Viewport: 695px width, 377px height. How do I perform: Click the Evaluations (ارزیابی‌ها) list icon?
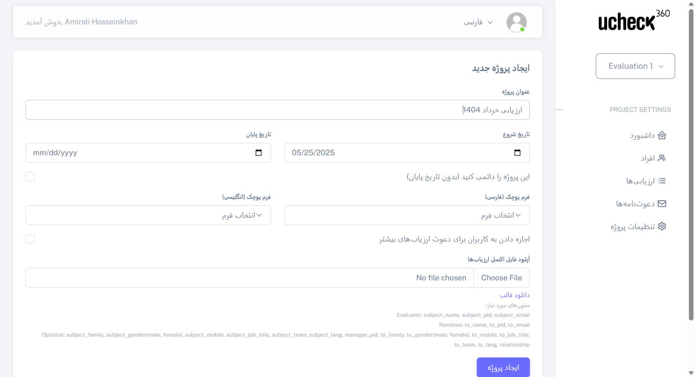click(x=661, y=181)
